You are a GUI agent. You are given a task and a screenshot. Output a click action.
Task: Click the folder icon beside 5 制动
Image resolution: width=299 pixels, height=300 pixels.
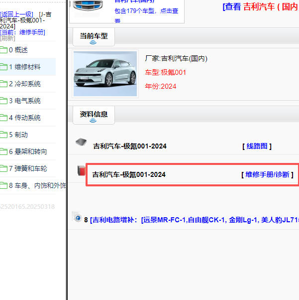3,135
